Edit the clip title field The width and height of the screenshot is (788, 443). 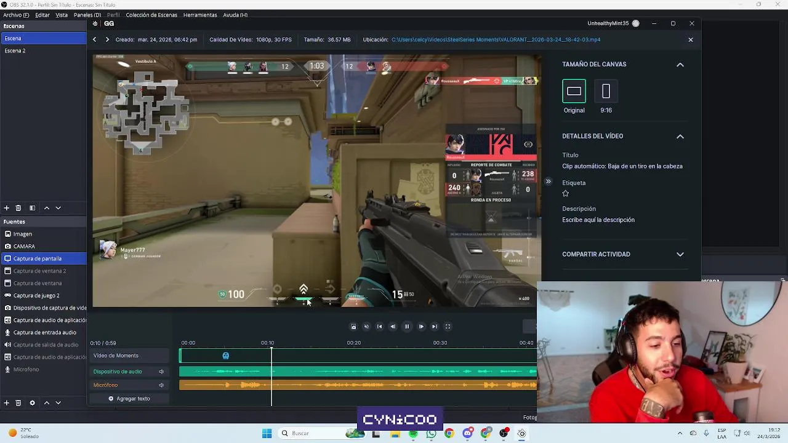coord(622,166)
